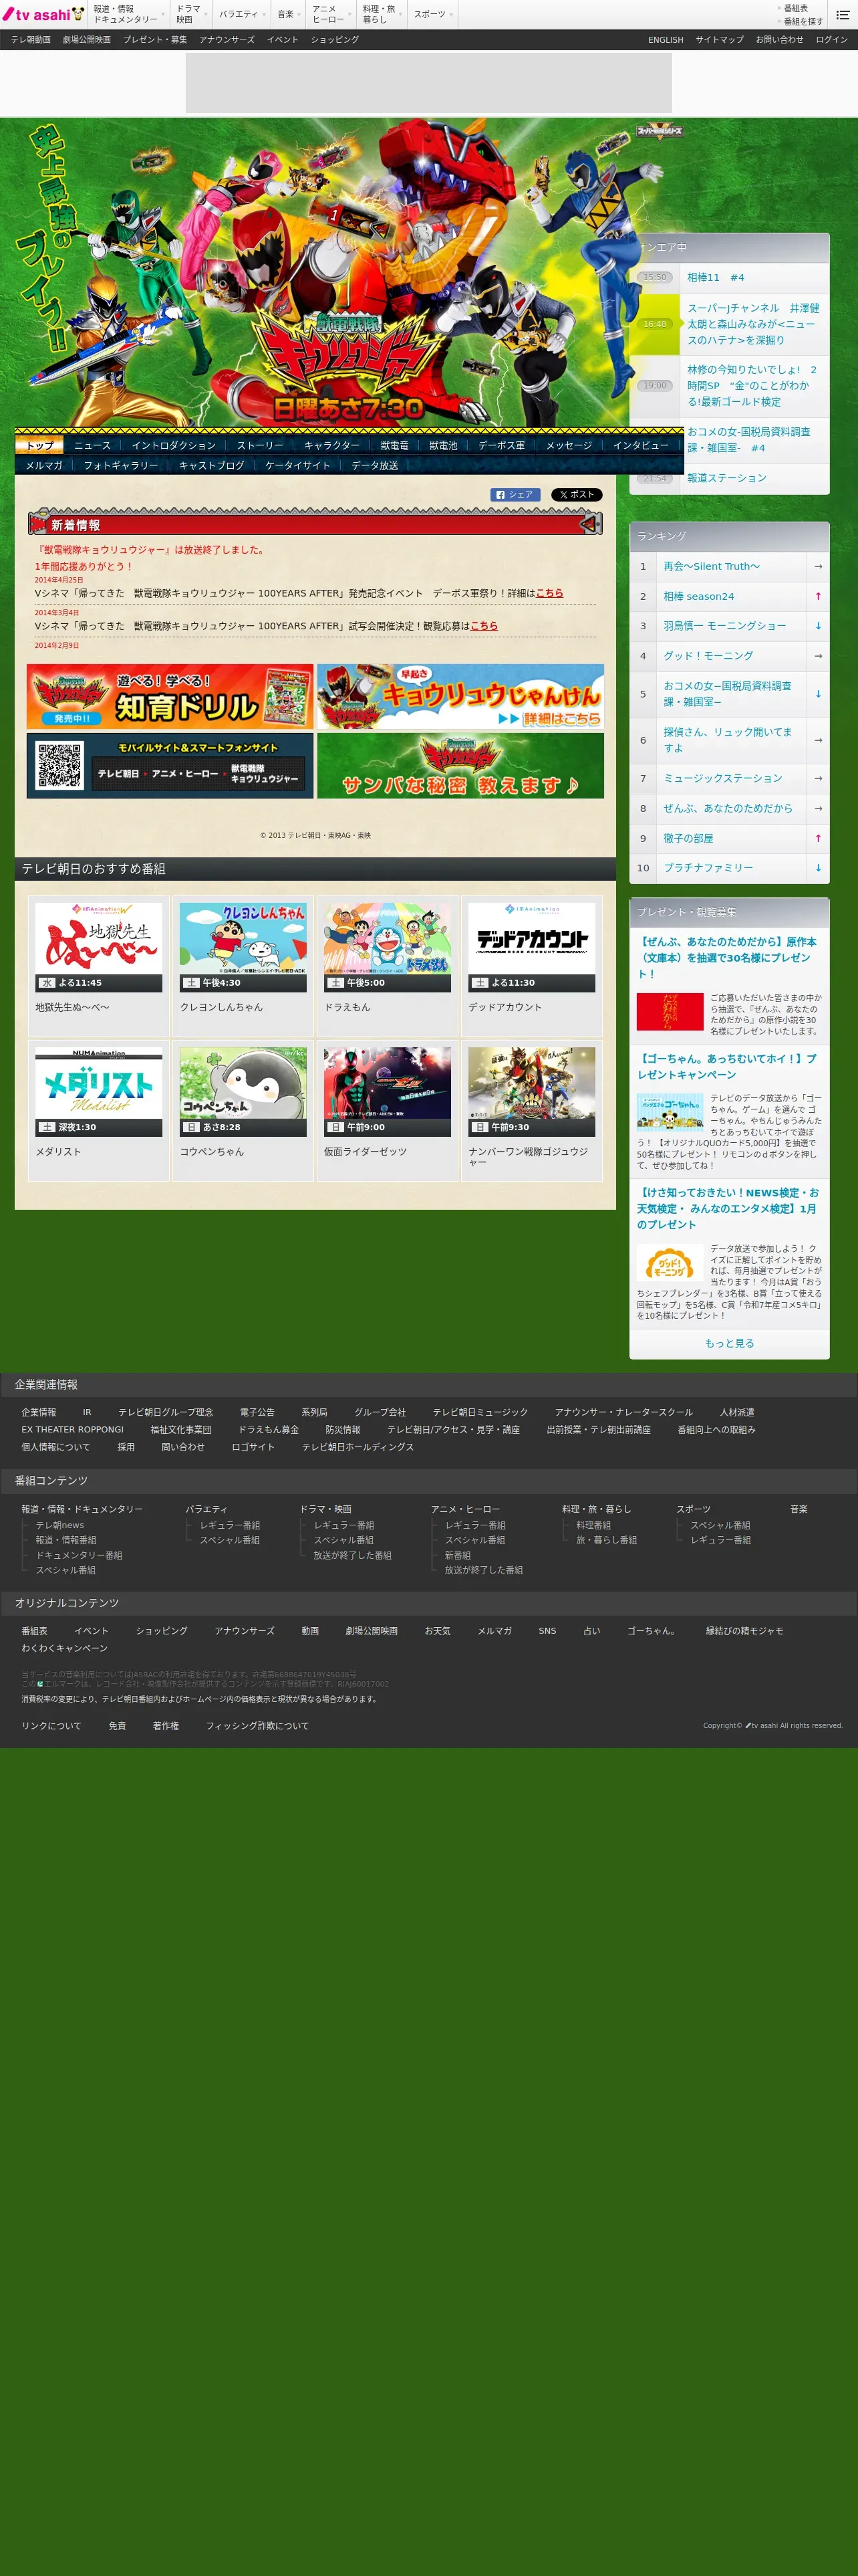Open 報道ステーション in on-air list
858x2576 pixels.
pyautogui.click(x=727, y=478)
